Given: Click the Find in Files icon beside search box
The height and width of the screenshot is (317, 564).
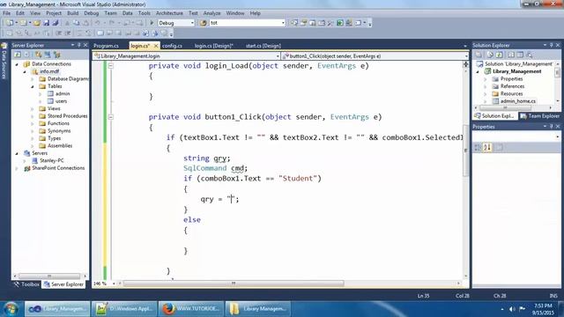Looking at the screenshot, I should click(204, 23).
